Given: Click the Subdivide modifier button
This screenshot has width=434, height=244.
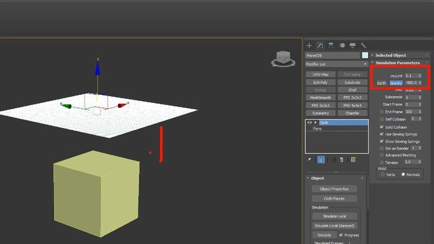Looking at the screenshot, I should (x=353, y=83).
